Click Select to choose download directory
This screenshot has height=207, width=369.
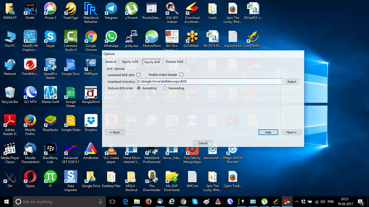291,81
